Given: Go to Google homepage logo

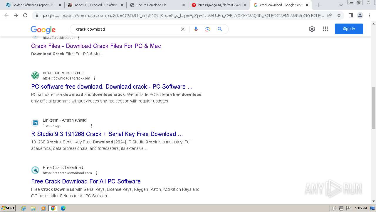Looking at the screenshot, I should pos(43,29).
